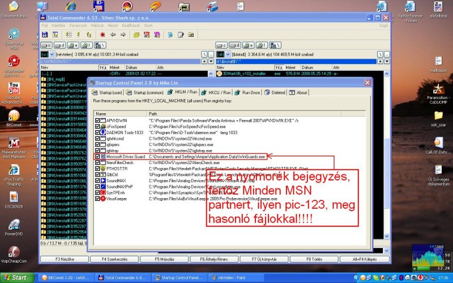Open left panel directory history dropdown arrow
The width and height of the screenshot is (453, 283).
[211, 62]
